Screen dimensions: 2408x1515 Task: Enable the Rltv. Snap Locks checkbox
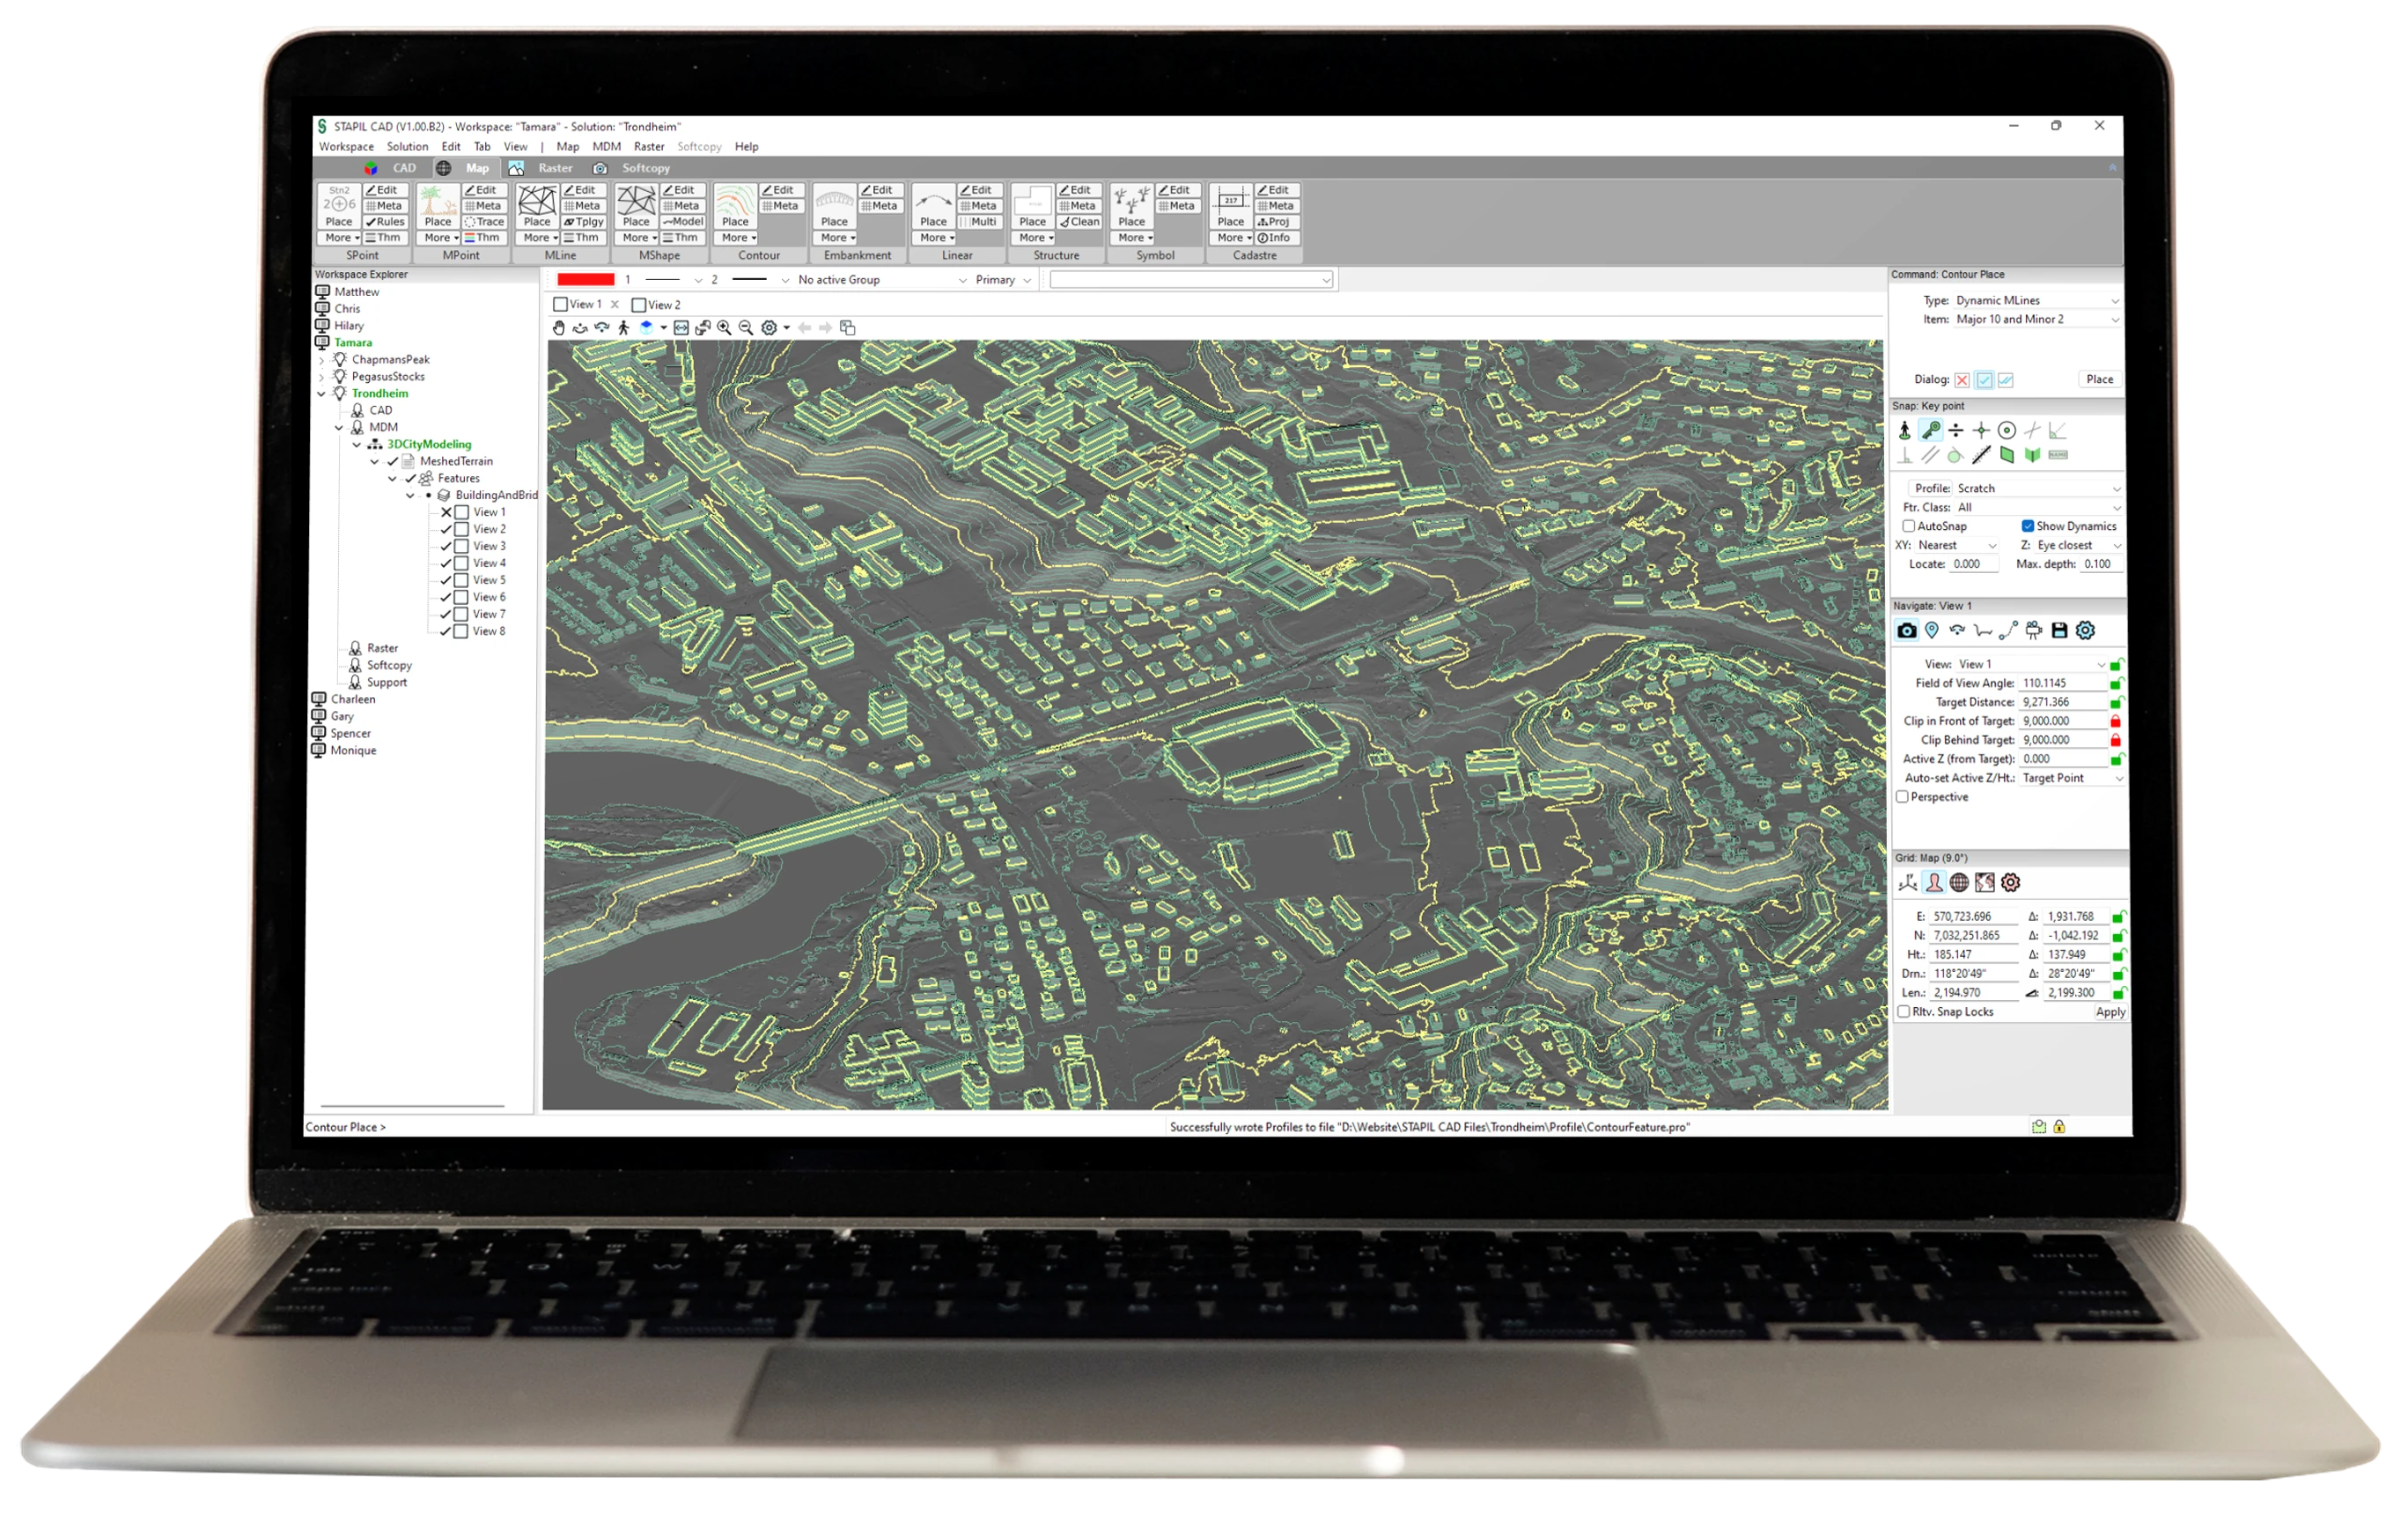[x=1904, y=1011]
